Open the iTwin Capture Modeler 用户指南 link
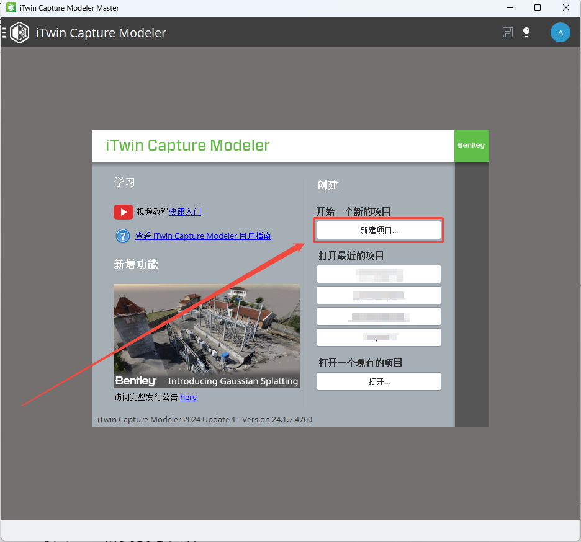The width and height of the screenshot is (581, 542). point(203,236)
